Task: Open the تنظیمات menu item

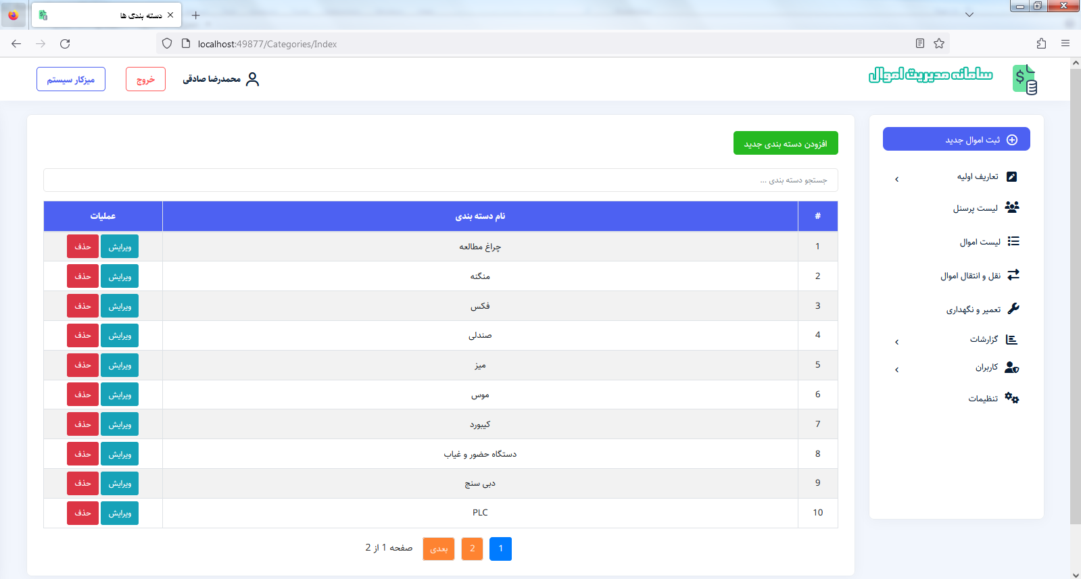Action: 982,399
